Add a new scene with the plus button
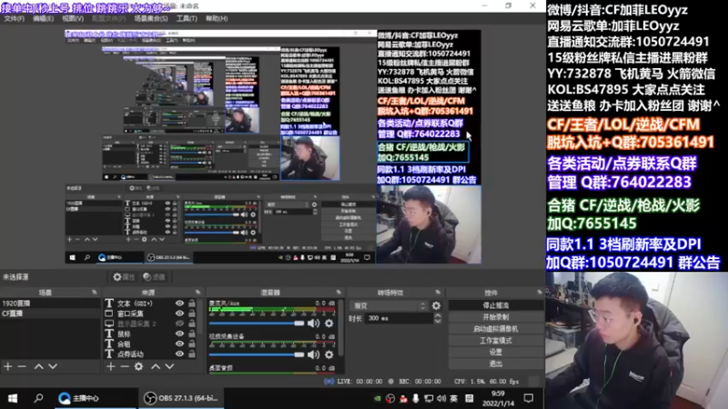Image resolution: width=728 pixels, height=409 pixels. (x=8, y=366)
